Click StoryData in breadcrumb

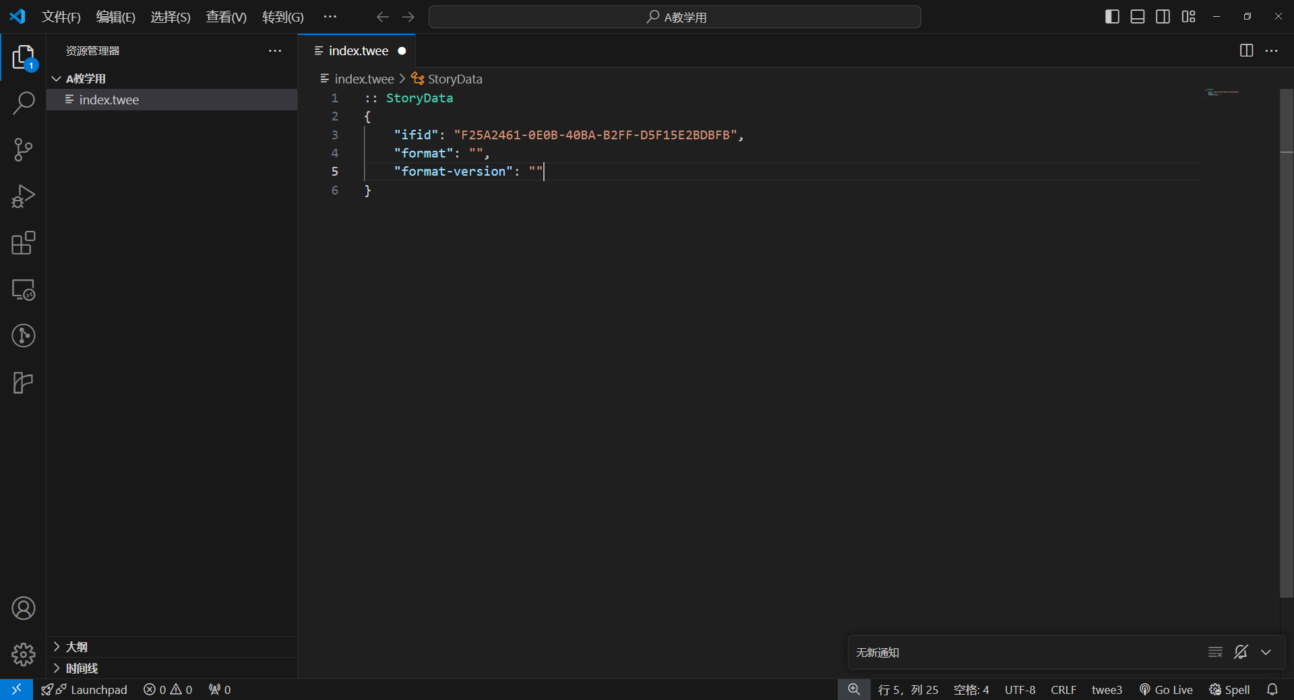[x=447, y=79]
